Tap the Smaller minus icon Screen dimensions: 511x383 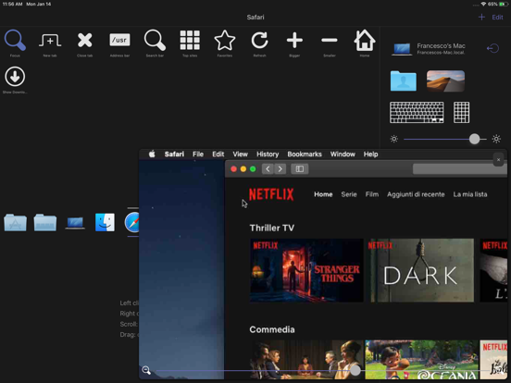click(330, 41)
